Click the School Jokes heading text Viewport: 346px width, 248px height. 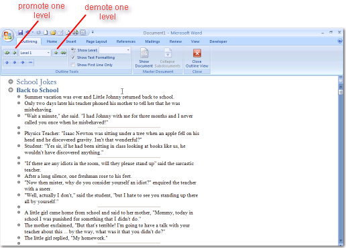point(36,82)
